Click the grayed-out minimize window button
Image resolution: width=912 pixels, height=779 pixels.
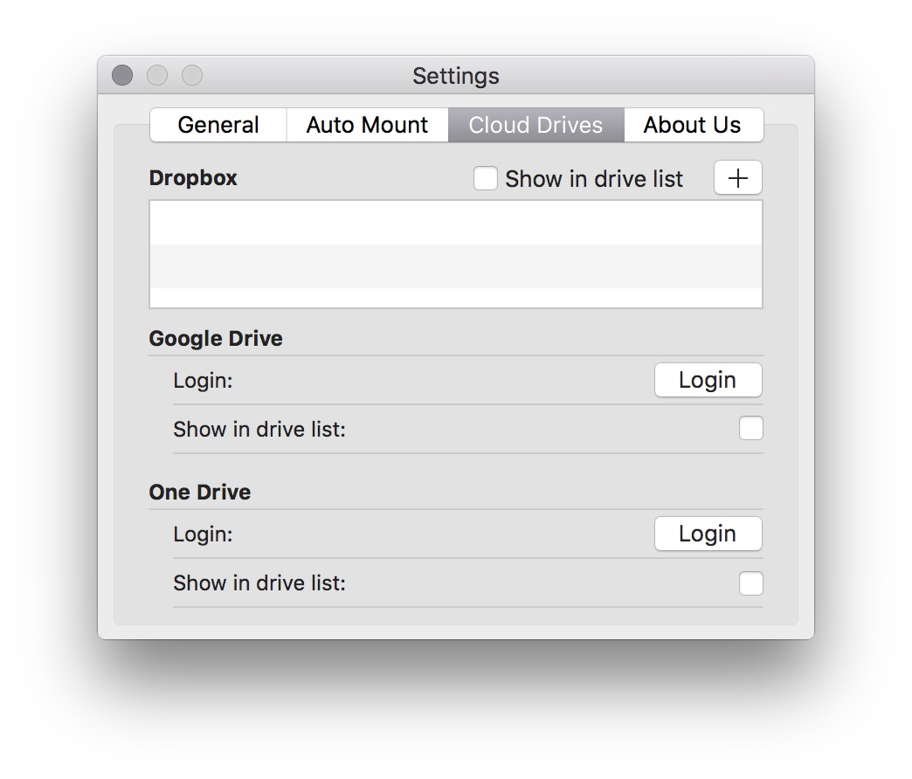[x=157, y=76]
